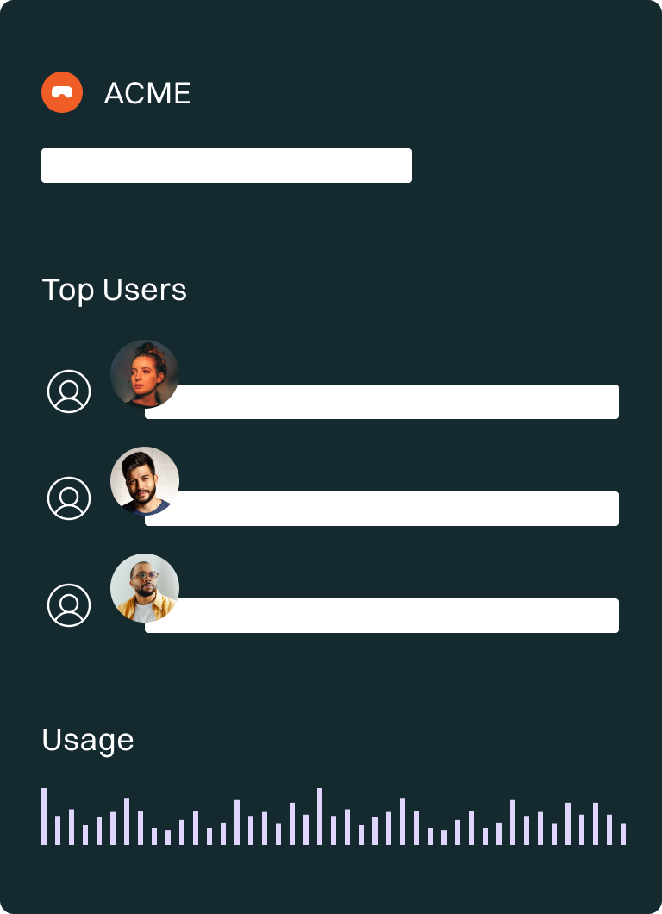Click the first top user's white name bar

[382, 402]
